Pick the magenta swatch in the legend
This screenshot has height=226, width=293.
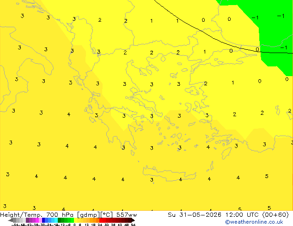[37, 220]
